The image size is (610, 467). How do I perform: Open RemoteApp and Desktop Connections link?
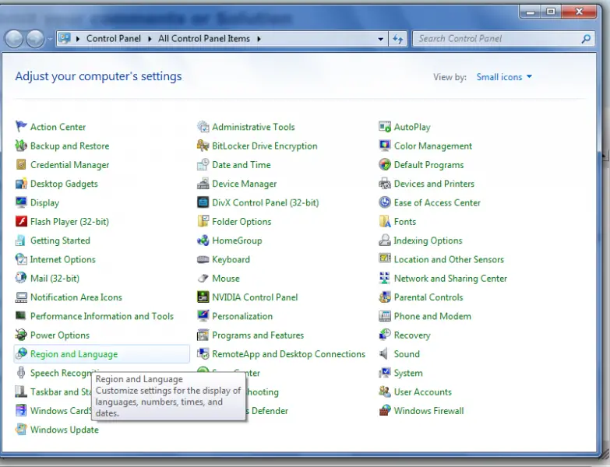[289, 354]
